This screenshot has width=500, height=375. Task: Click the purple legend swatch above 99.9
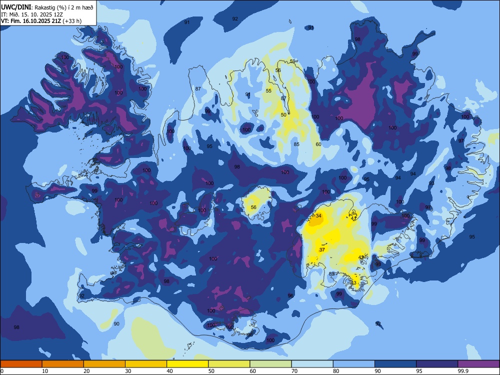tap(478, 364)
